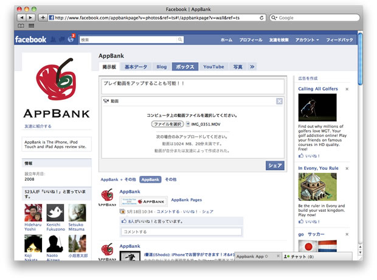Select AppBank + その他 filter
Viewport: 377px width, 280px height.
pos(118,180)
